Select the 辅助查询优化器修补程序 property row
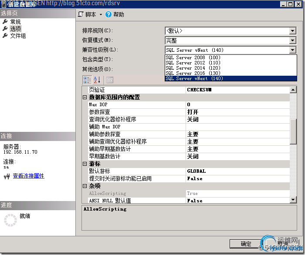 pyautogui.click(x=189, y=141)
